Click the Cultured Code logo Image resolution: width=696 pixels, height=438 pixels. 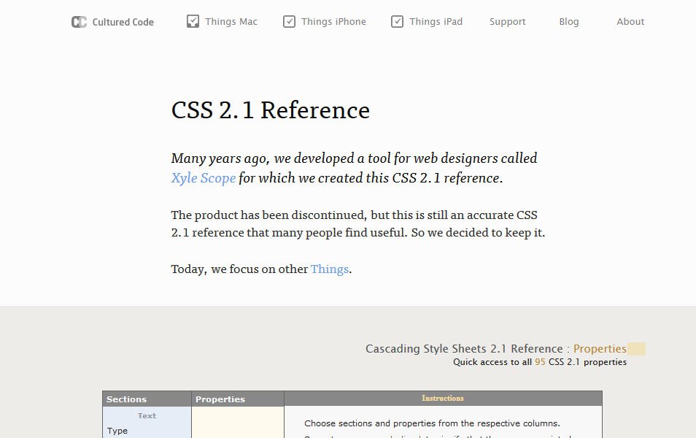[x=111, y=22]
